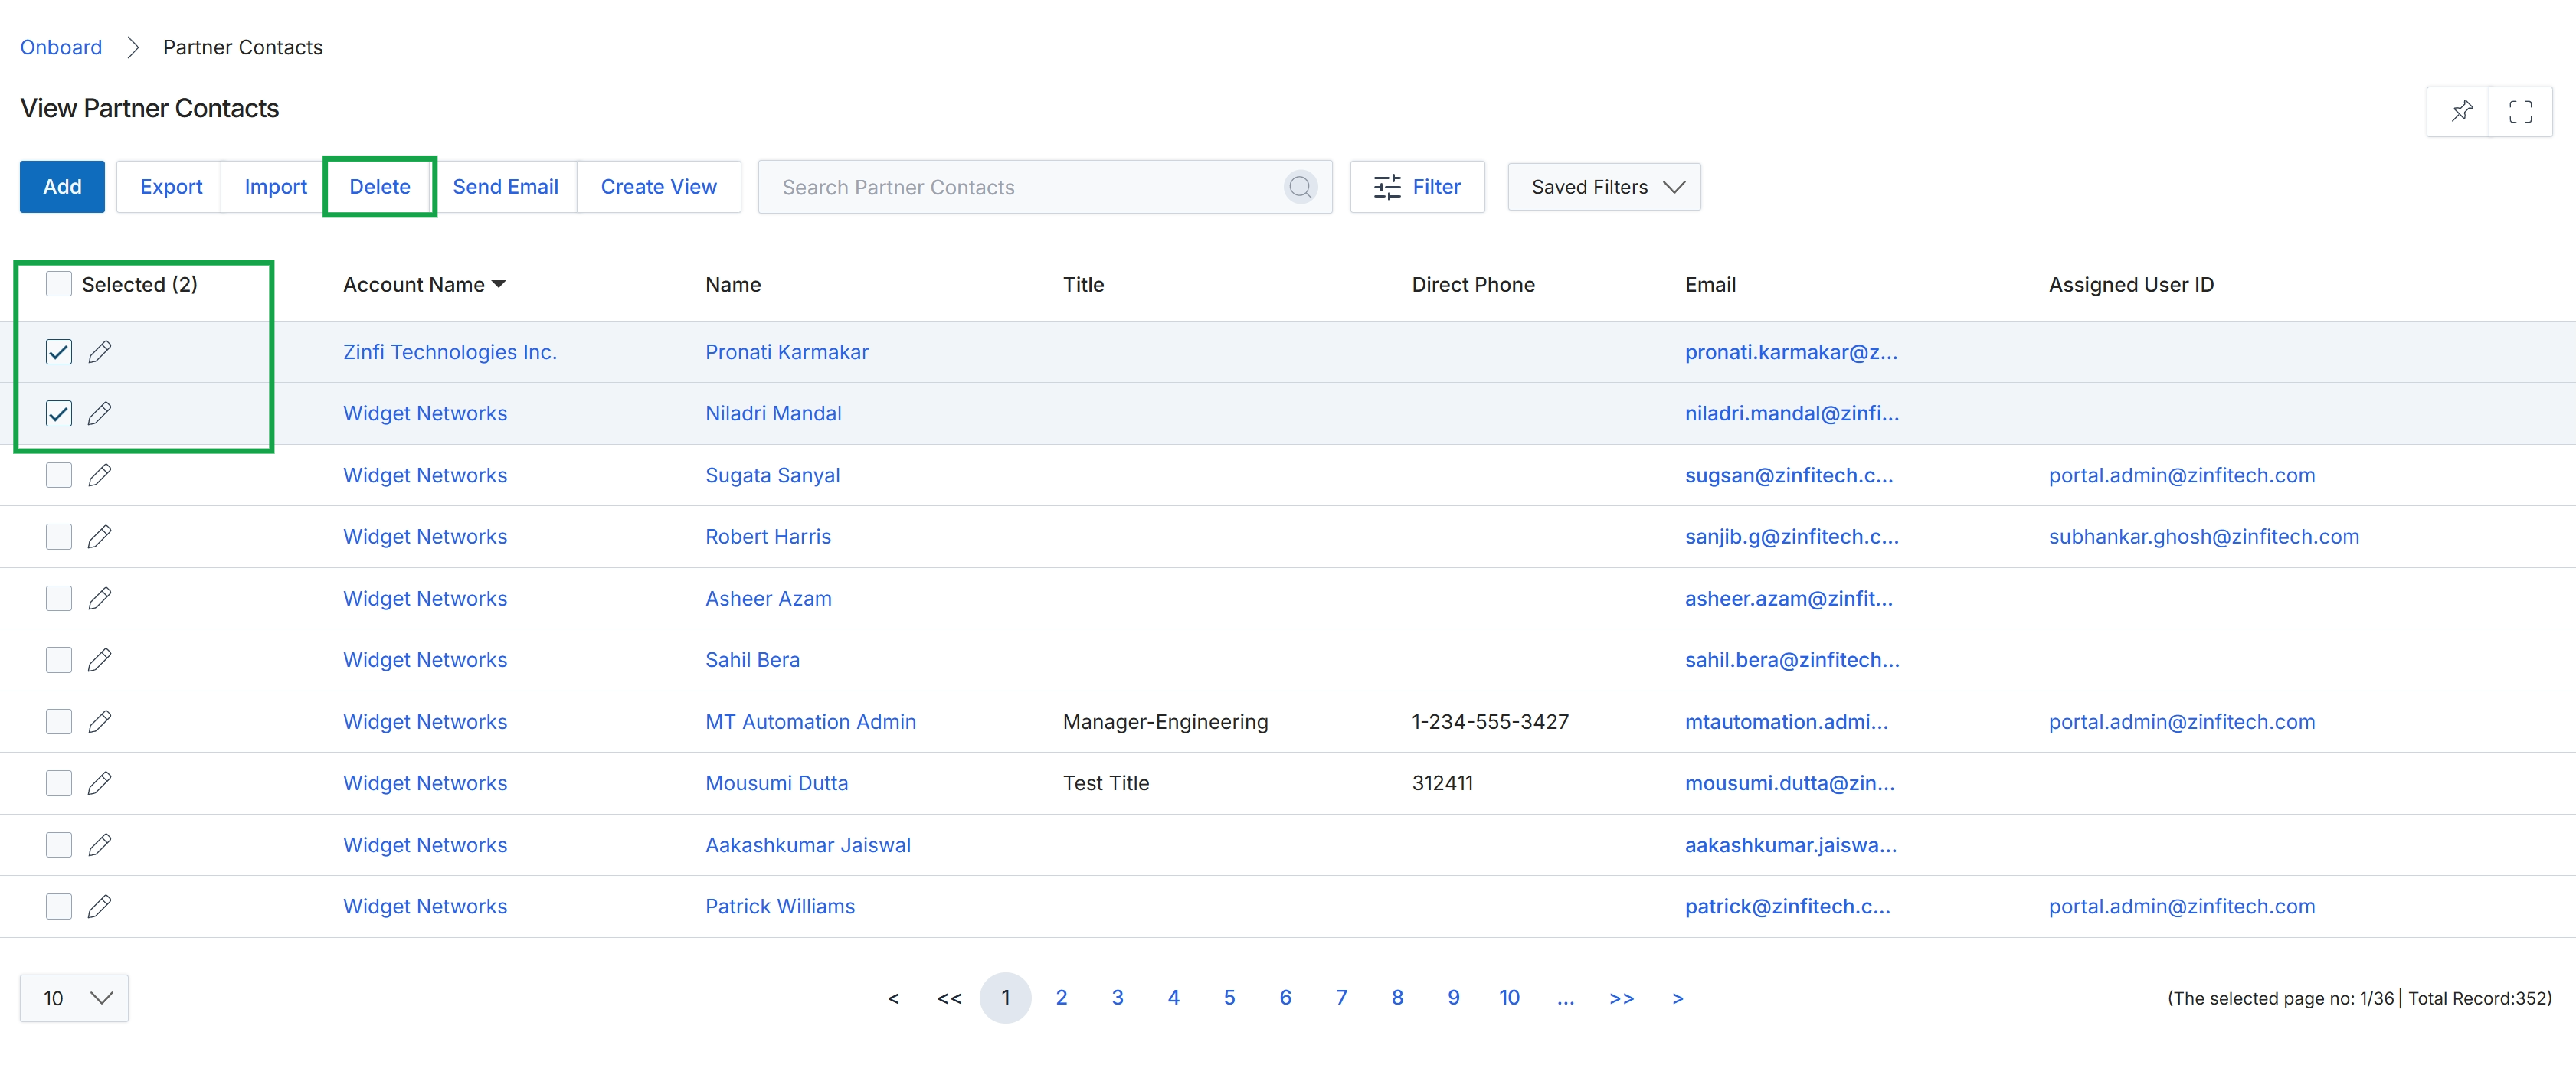Check the Mousumi Dutta row checkbox
Image resolution: width=2576 pixels, height=1065 pixels.
tap(59, 783)
